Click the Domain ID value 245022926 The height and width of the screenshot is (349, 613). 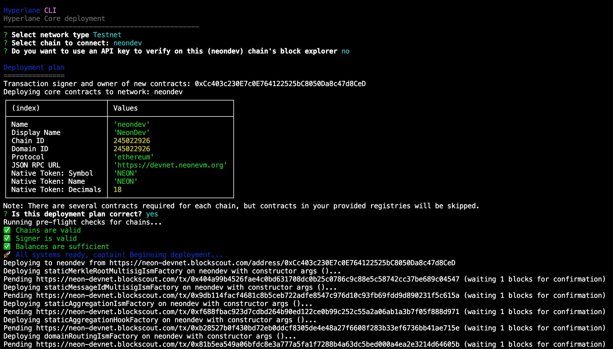point(131,149)
